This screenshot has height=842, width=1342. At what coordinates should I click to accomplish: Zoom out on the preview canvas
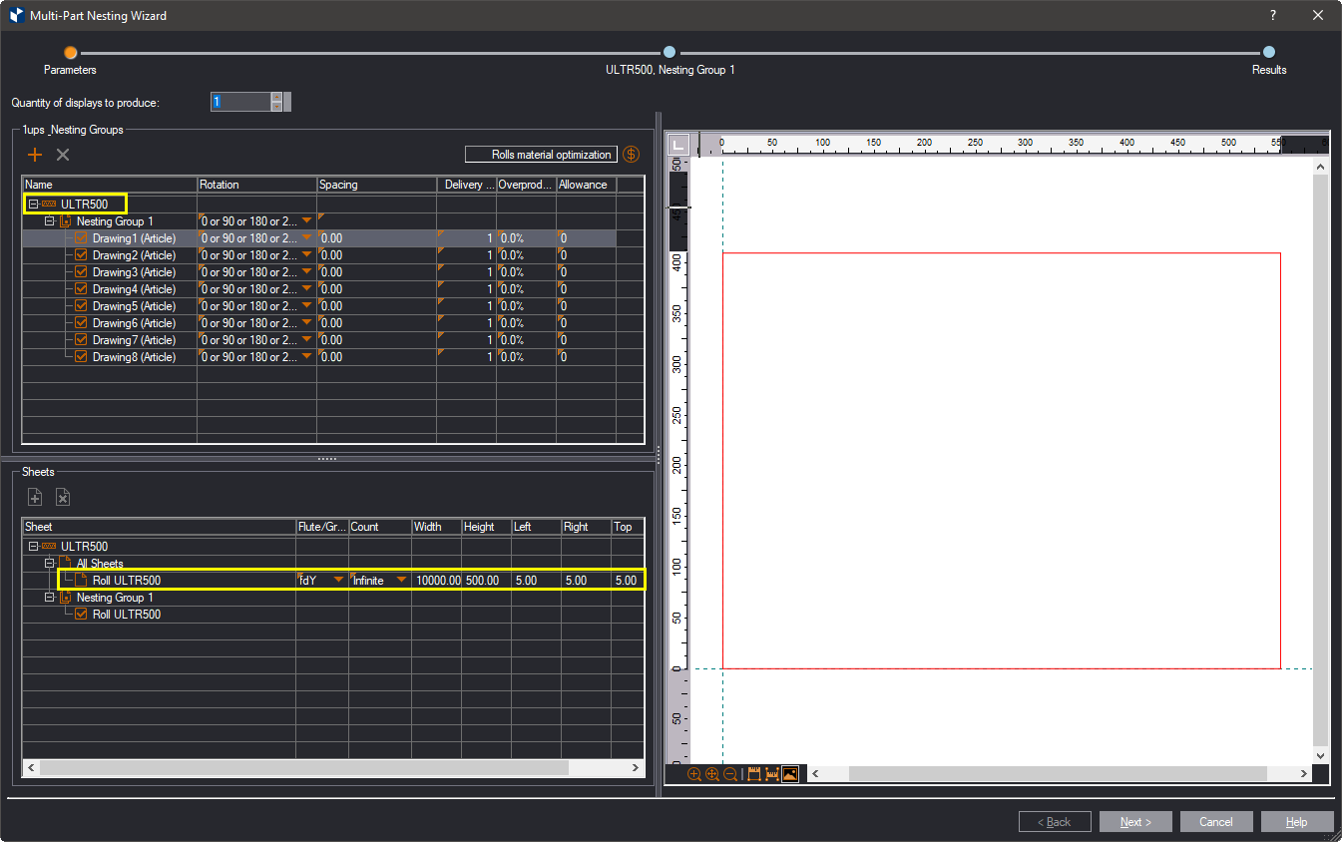click(730, 774)
